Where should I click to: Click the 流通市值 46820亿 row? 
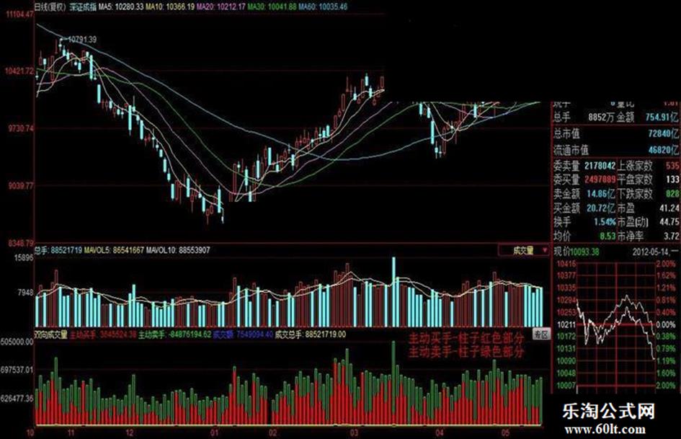(x=615, y=150)
